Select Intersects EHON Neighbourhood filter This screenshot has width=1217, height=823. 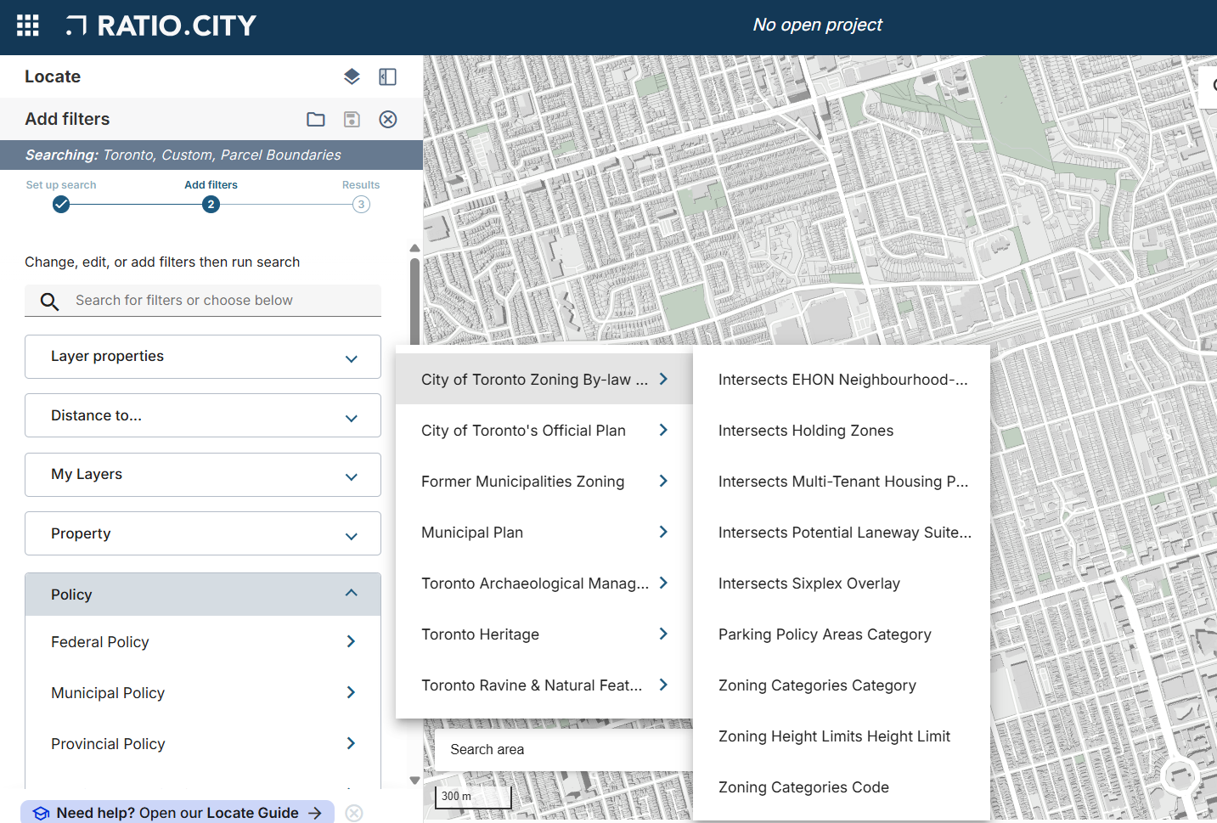pyautogui.click(x=842, y=380)
